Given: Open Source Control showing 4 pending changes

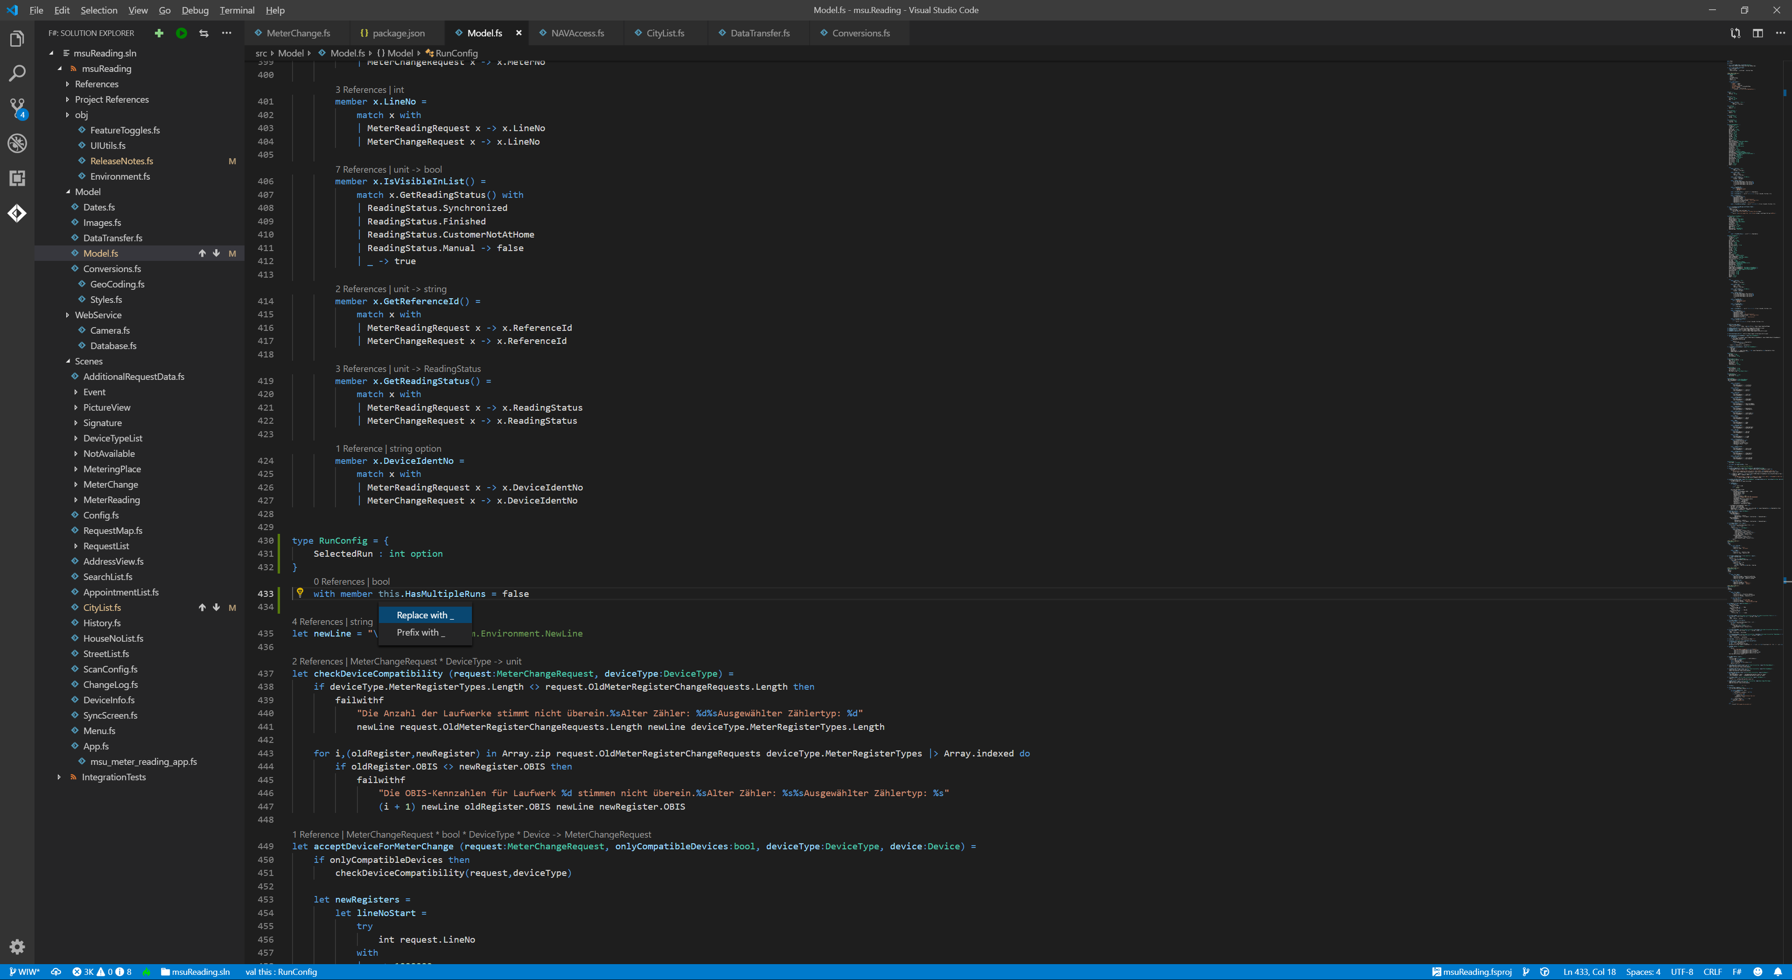Looking at the screenshot, I should (17, 108).
